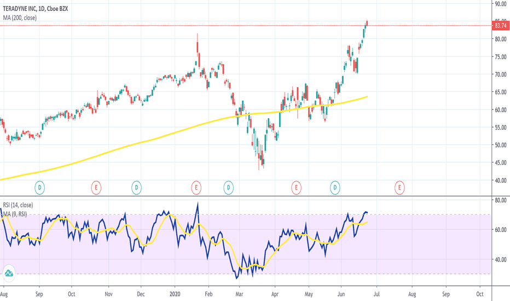Click the Dec label on the time axis

(141, 294)
